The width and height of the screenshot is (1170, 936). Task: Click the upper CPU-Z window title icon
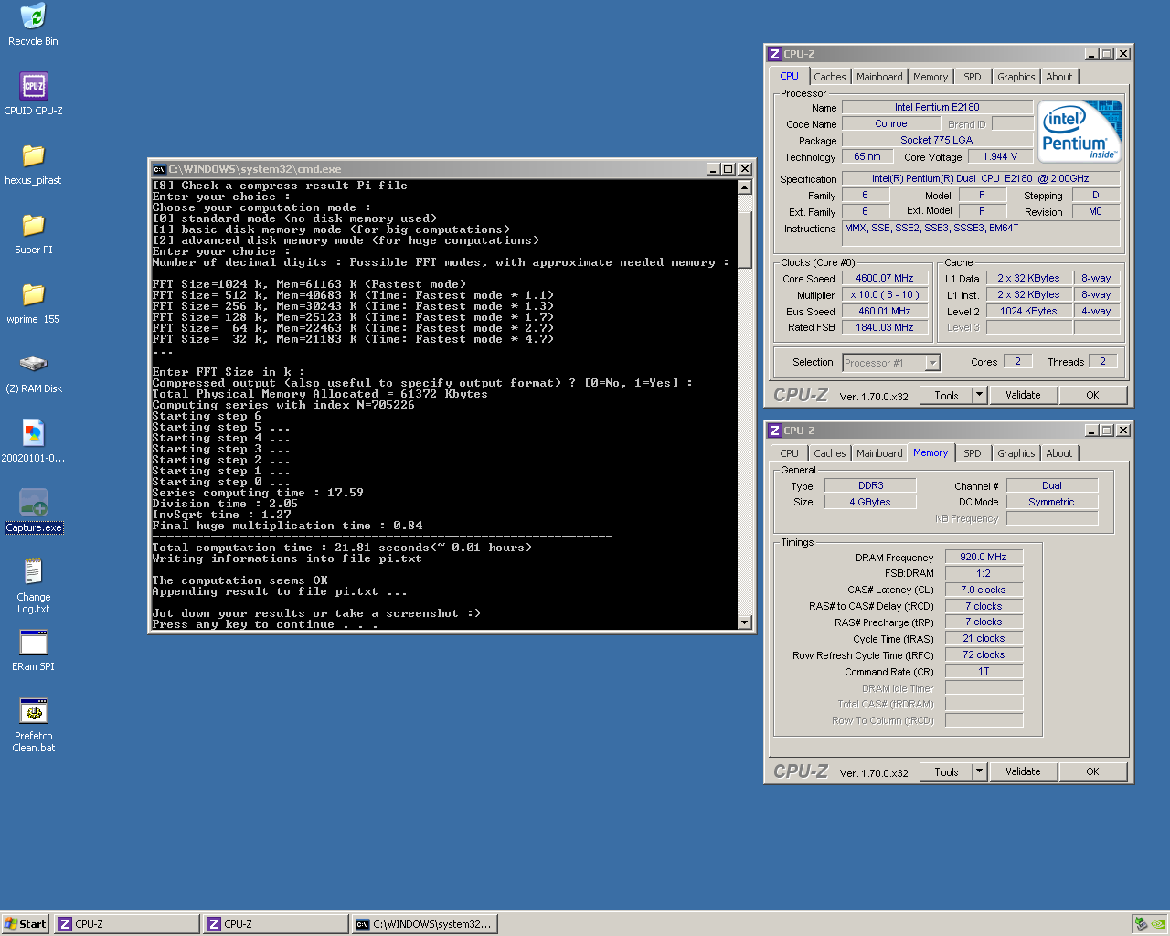(775, 54)
